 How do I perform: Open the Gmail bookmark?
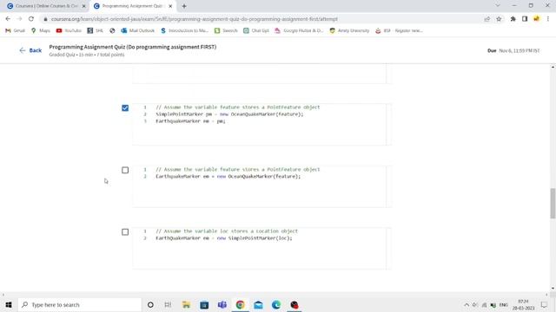click(x=15, y=31)
